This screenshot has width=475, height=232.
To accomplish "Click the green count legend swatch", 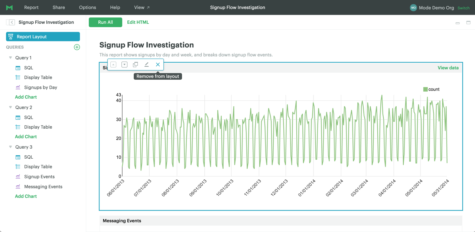I will point(425,89).
